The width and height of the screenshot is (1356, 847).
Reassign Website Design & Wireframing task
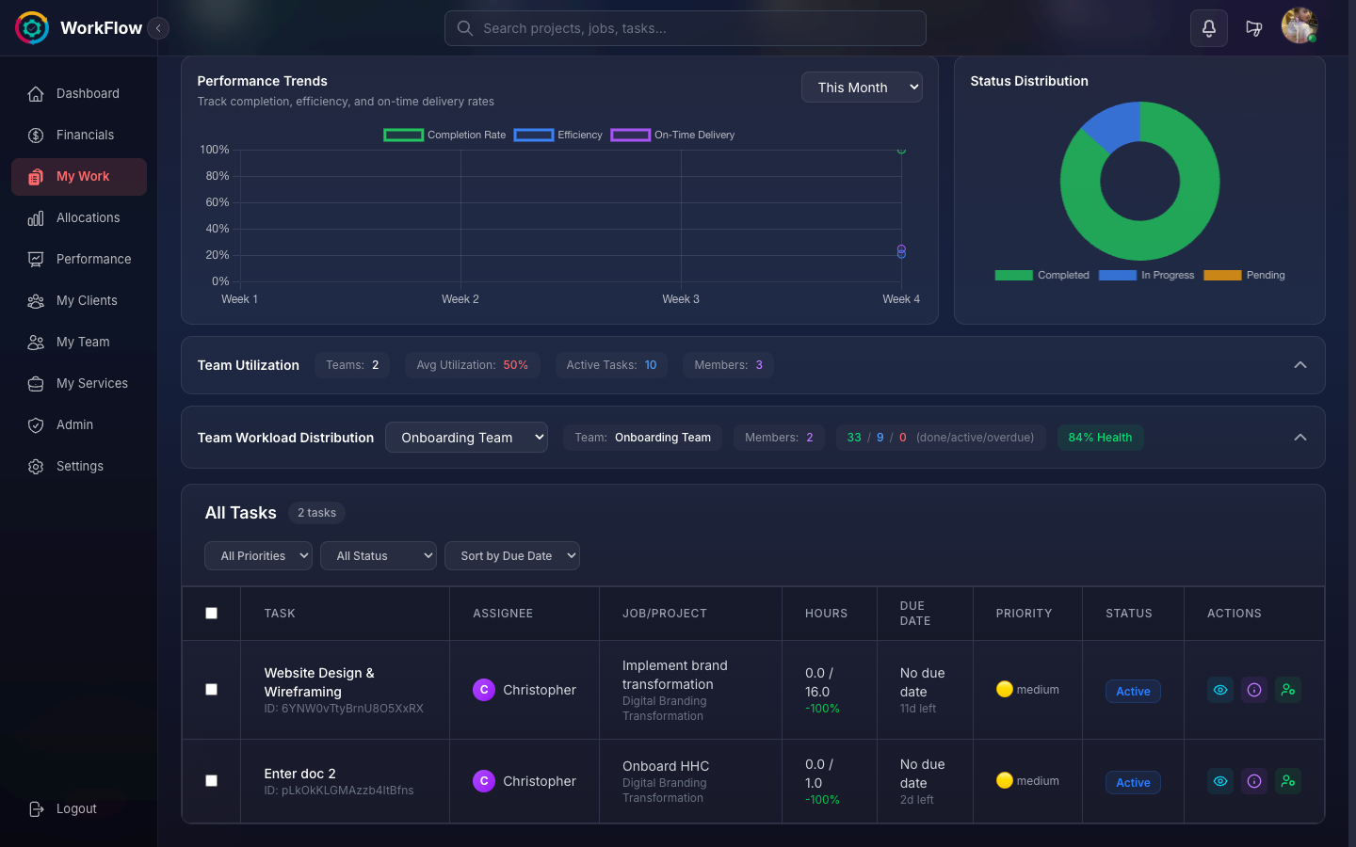click(1288, 690)
